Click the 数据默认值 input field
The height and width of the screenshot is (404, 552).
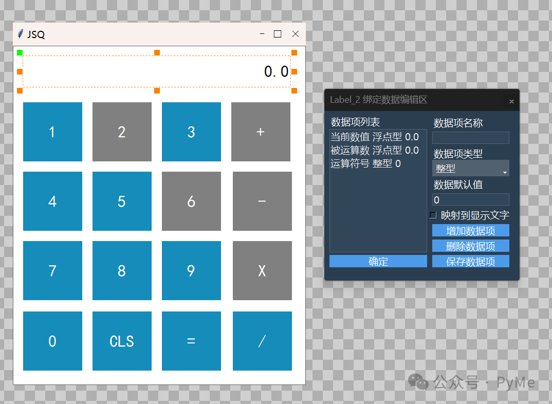[x=470, y=199]
